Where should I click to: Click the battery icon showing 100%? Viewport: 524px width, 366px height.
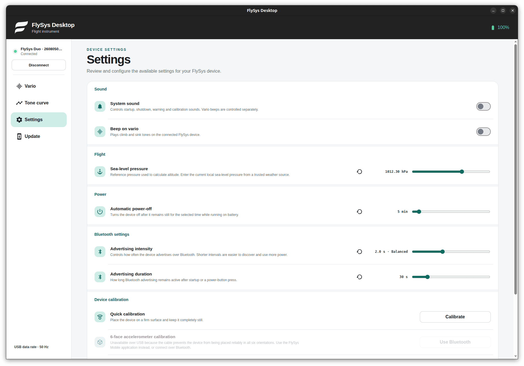coord(493,28)
